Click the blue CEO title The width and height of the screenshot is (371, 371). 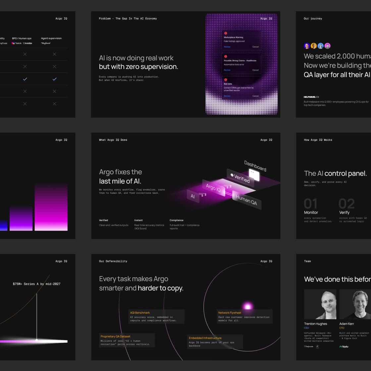point(306,328)
